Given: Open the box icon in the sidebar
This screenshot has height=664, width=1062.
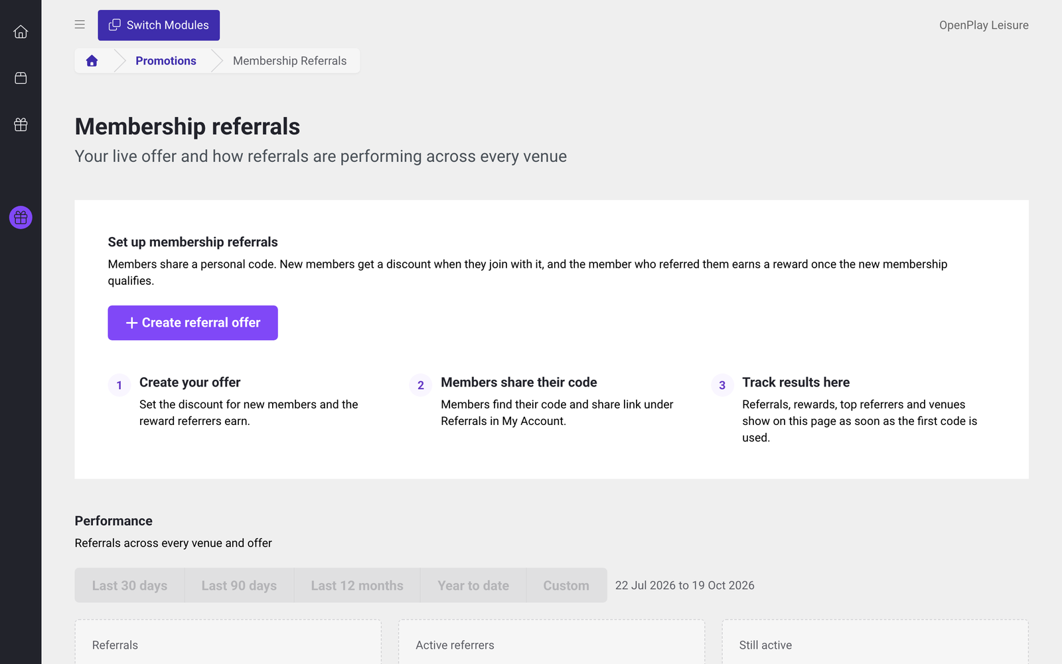Looking at the screenshot, I should 21,78.
